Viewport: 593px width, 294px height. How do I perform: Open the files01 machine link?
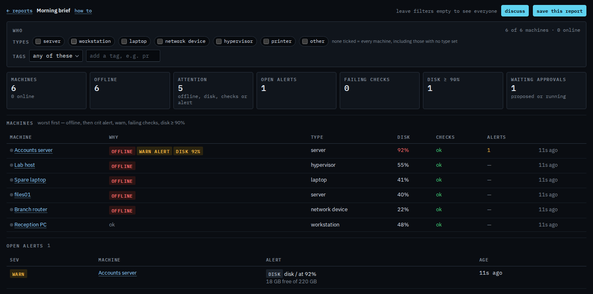click(x=23, y=195)
